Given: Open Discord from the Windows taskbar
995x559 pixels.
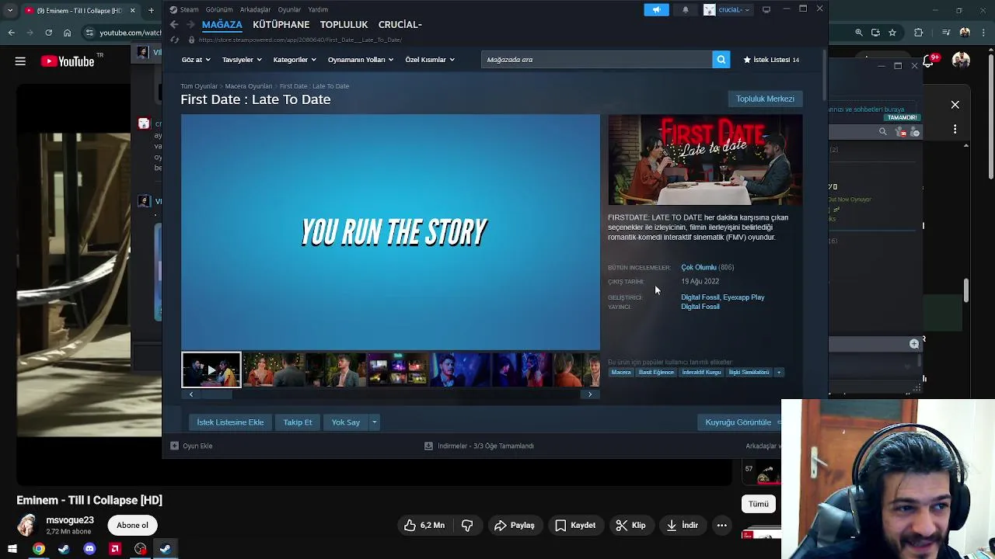Looking at the screenshot, I should (89, 549).
